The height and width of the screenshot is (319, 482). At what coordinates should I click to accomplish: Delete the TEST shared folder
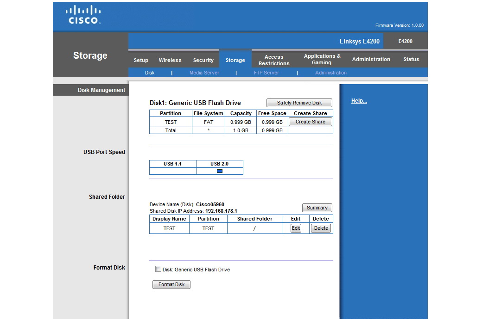321,228
